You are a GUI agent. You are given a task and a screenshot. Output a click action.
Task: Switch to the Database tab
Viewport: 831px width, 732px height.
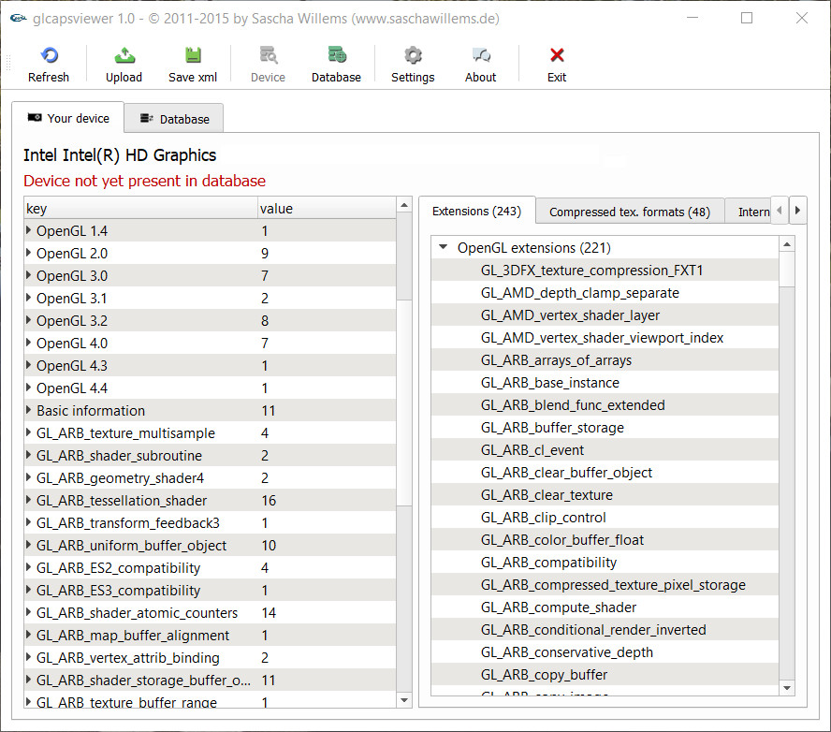click(x=174, y=119)
